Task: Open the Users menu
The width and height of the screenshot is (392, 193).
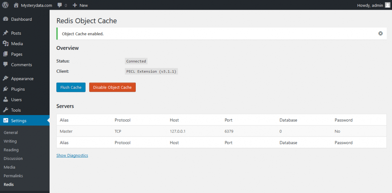Action: 16,100
